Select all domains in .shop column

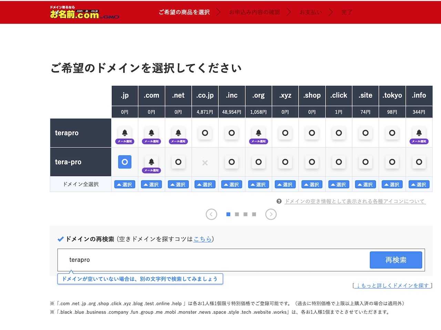[312, 185]
